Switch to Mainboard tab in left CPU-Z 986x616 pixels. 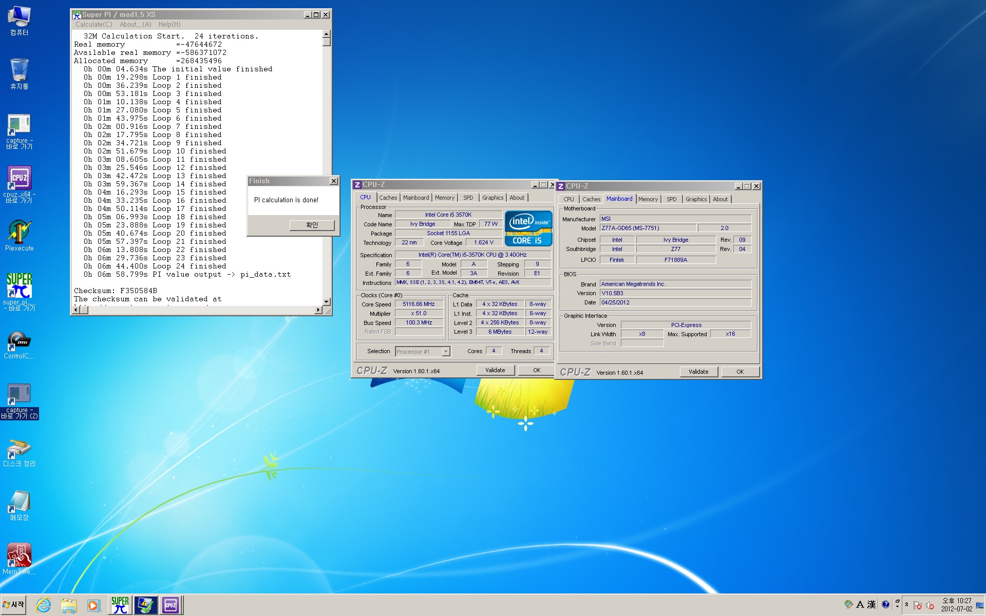416,198
